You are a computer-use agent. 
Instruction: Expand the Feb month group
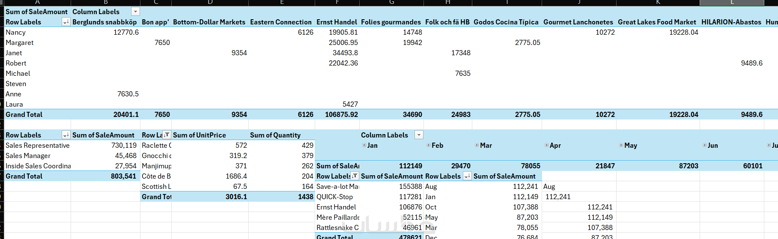(428, 145)
